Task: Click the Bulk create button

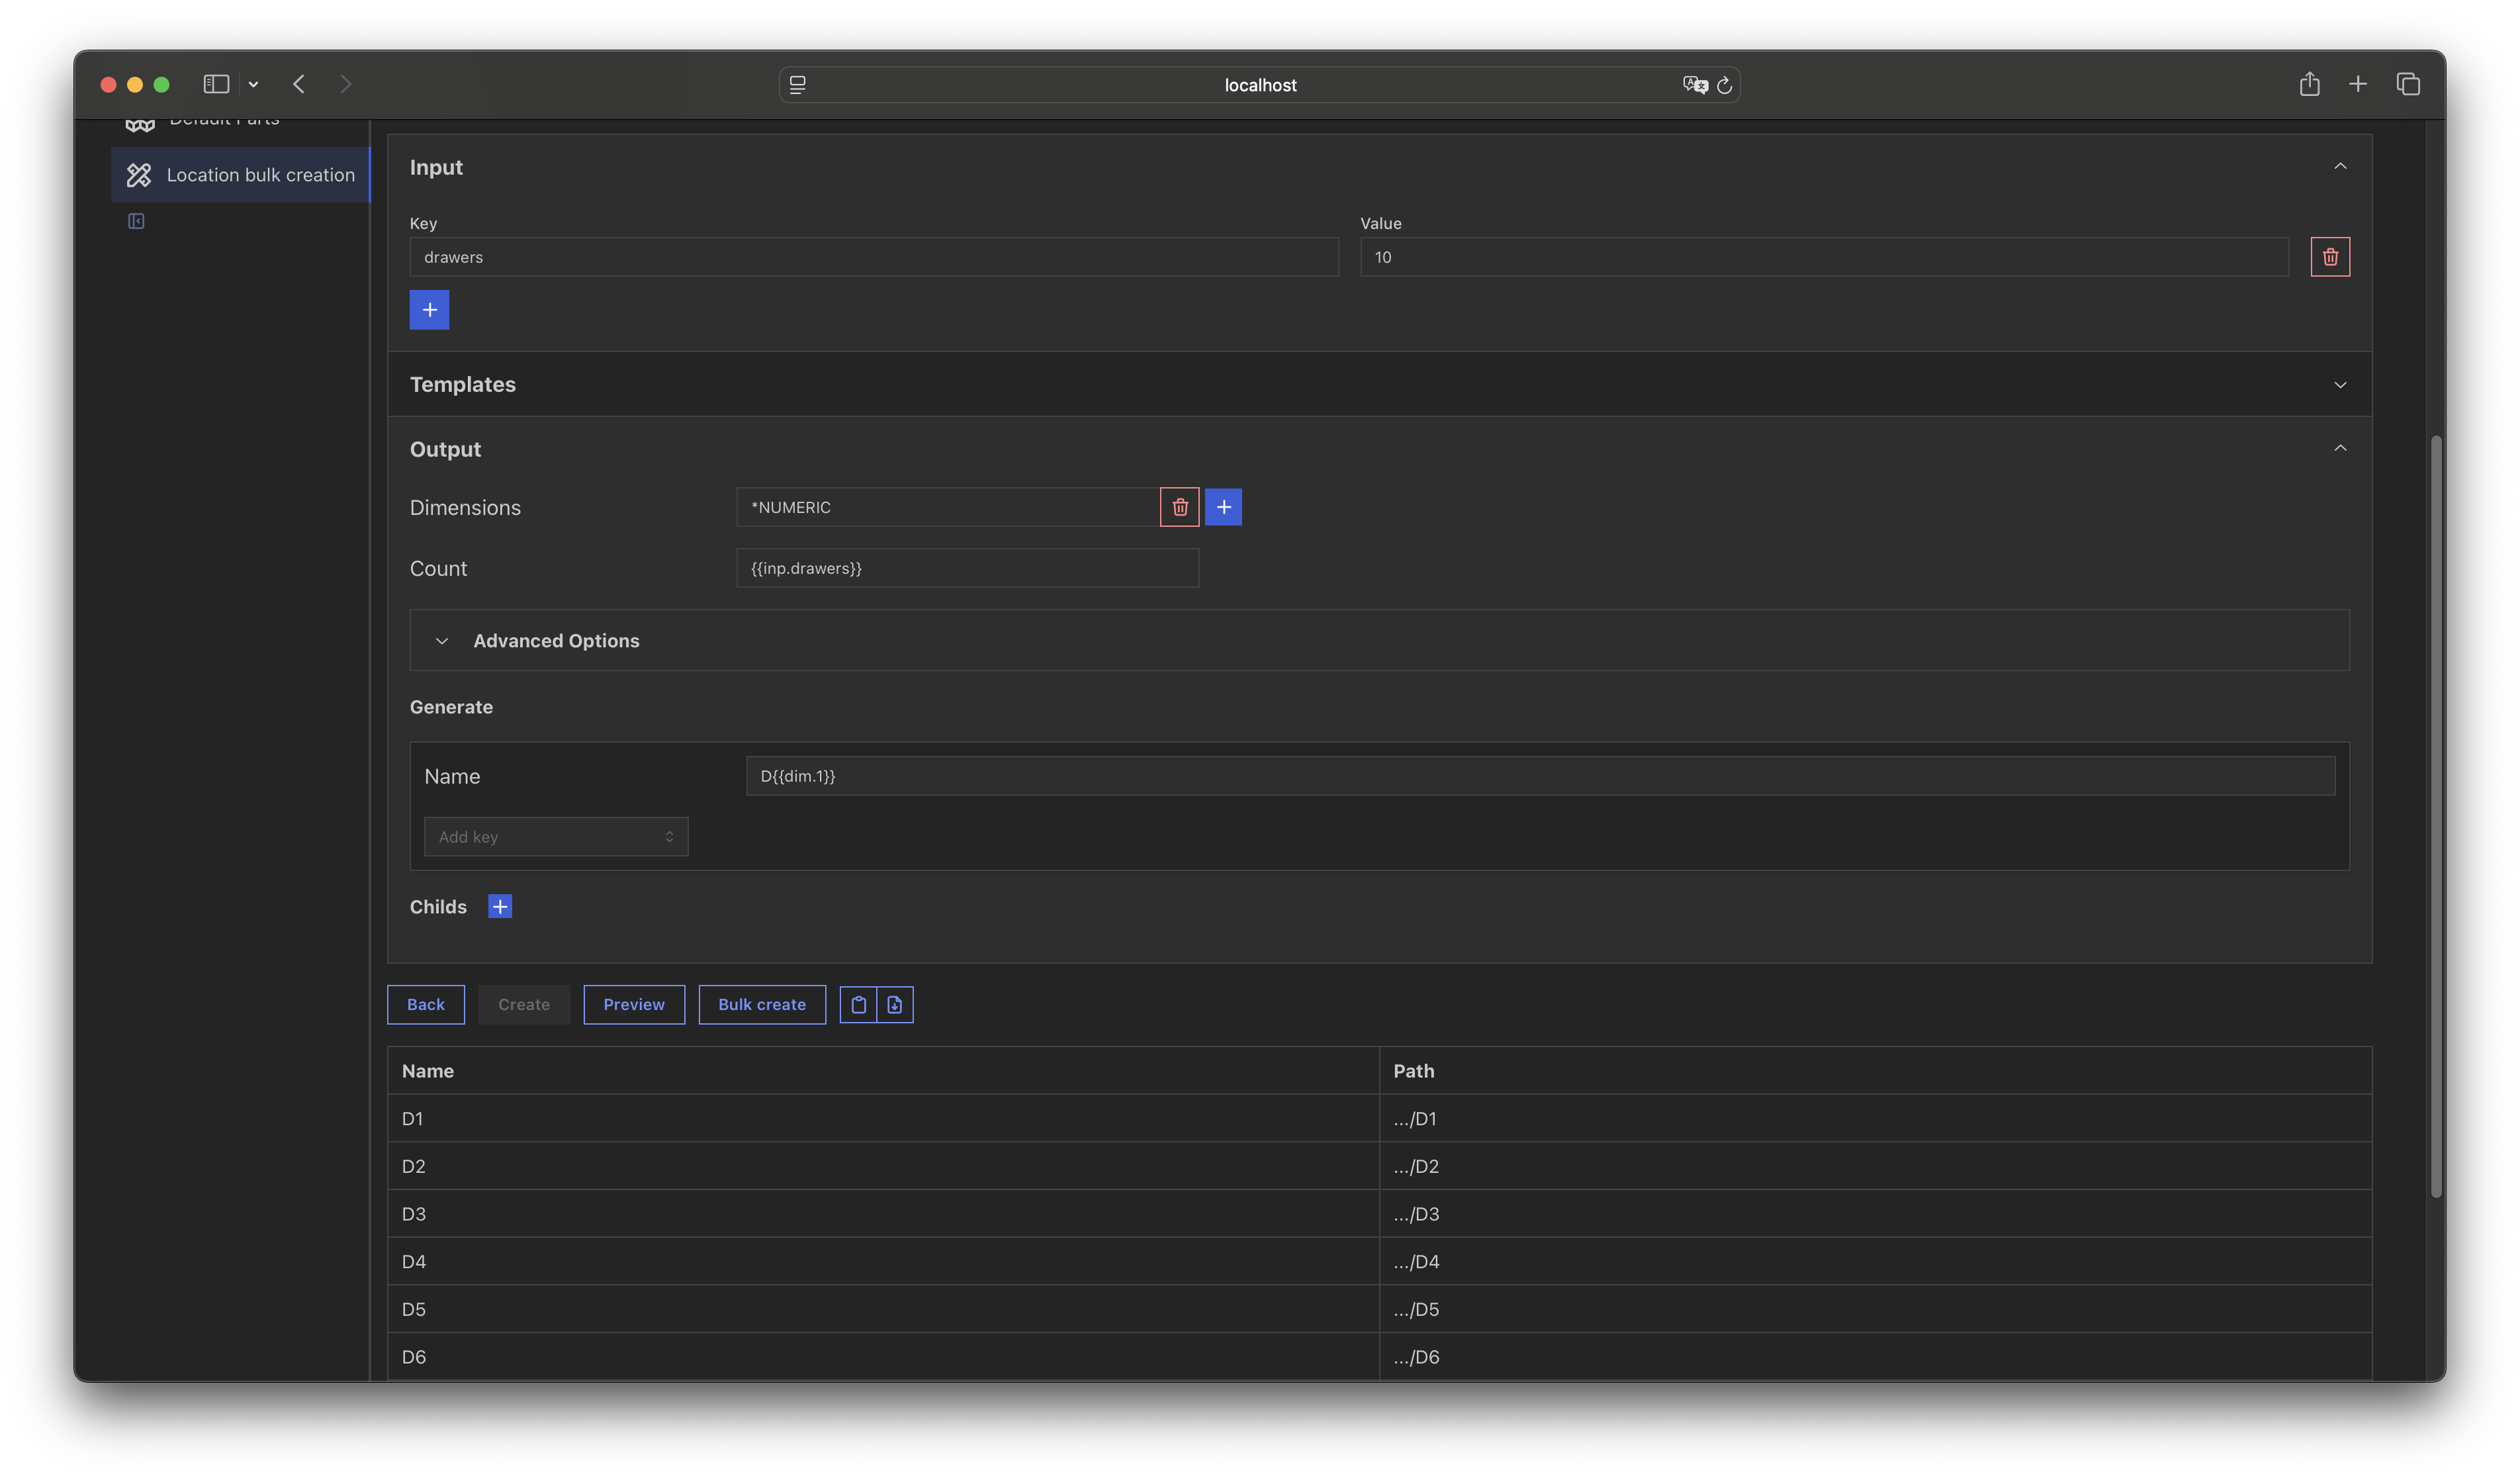Action: tap(761, 1004)
